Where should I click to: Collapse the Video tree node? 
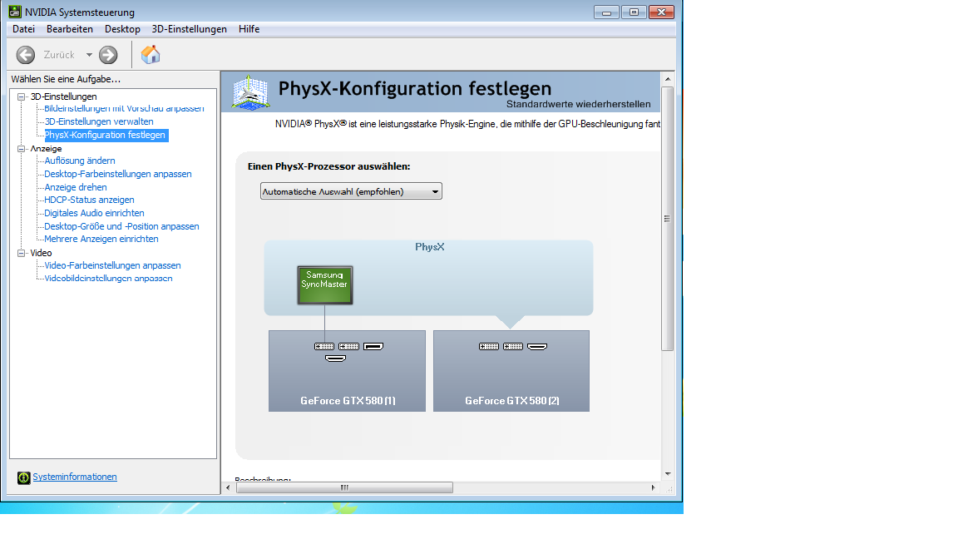22,253
